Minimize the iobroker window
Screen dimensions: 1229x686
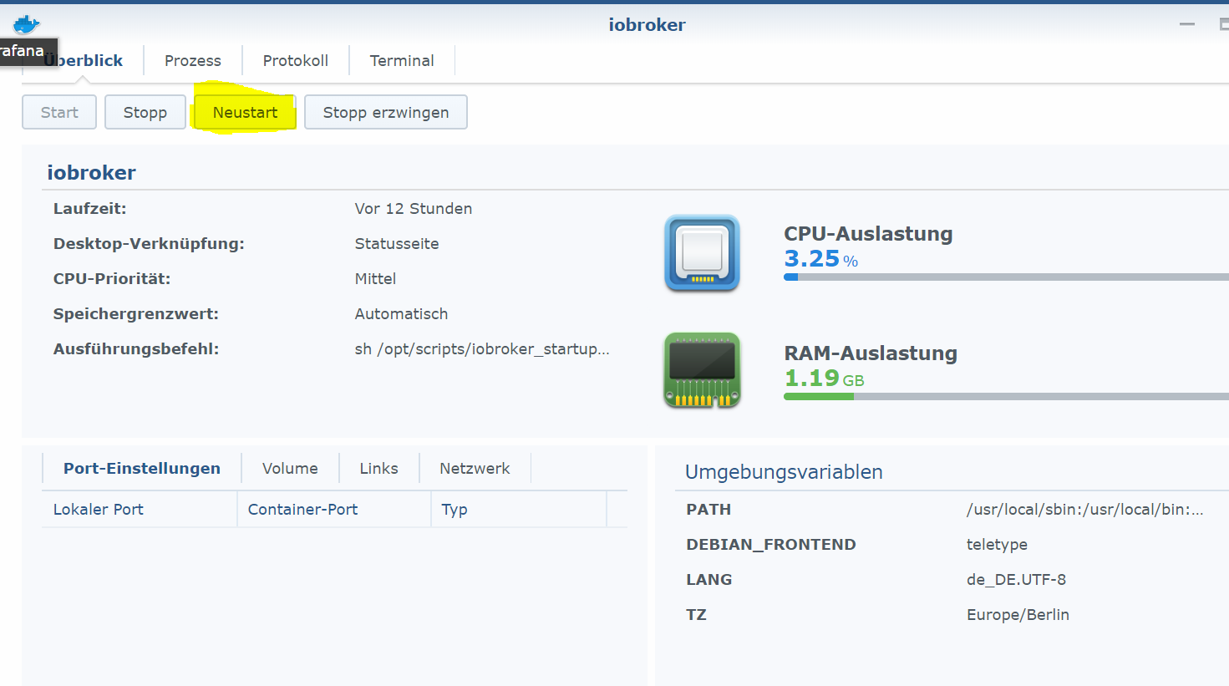[x=1187, y=25]
